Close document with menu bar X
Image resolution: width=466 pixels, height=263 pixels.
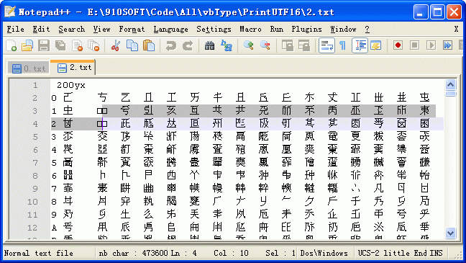tap(456, 30)
